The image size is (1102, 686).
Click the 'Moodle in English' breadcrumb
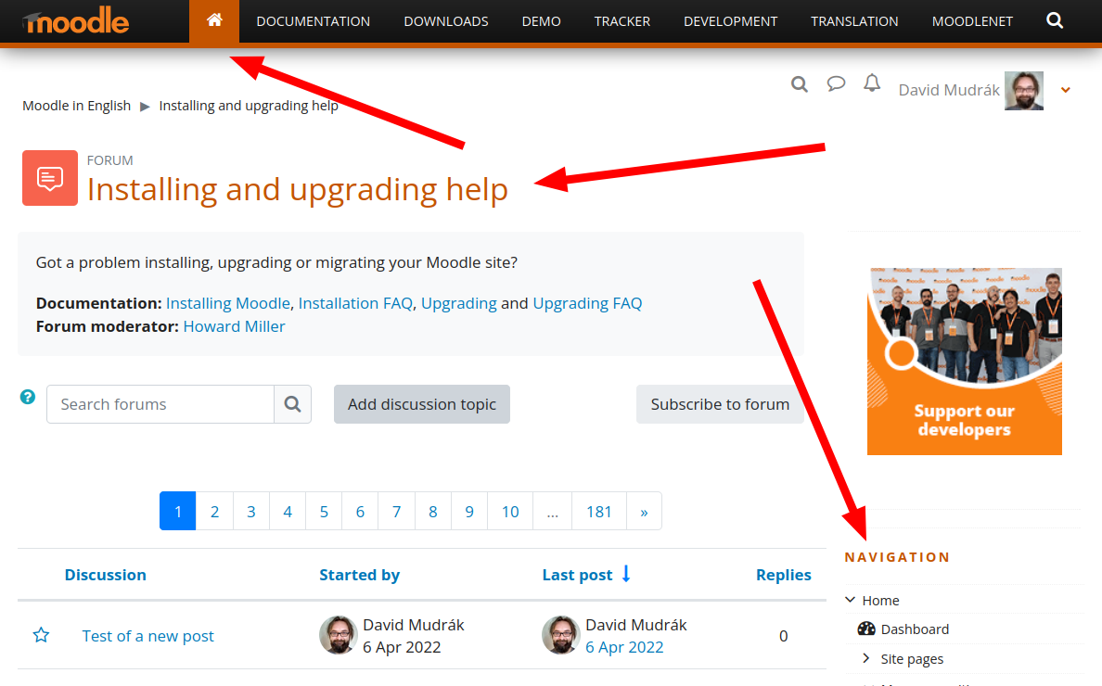[77, 106]
